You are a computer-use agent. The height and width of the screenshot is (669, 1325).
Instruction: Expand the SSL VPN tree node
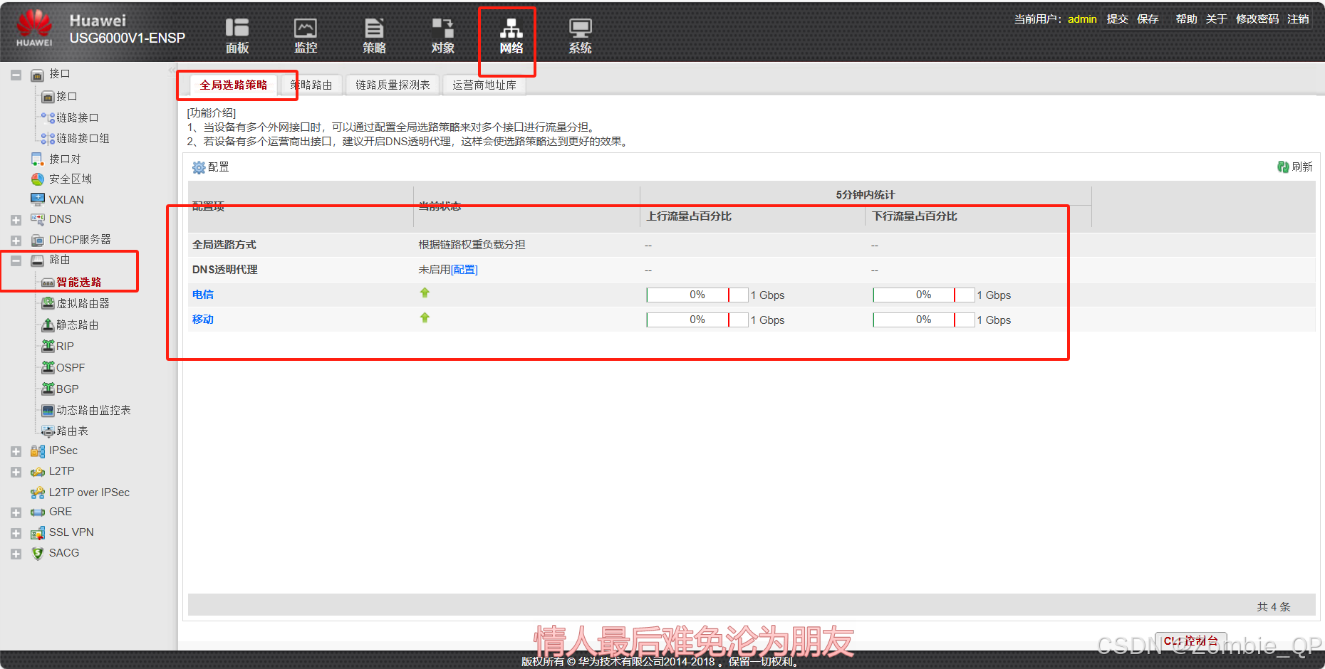pos(16,533)
